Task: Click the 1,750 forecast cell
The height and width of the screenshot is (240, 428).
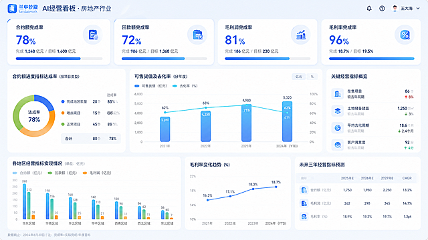Action: click(x=347, y=190)
